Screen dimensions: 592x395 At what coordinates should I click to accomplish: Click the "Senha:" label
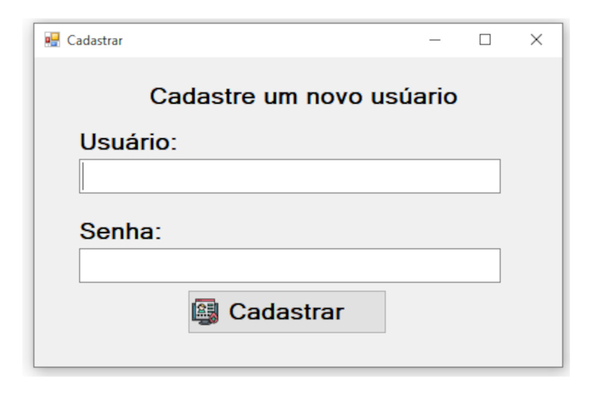[x=121, y=231]
